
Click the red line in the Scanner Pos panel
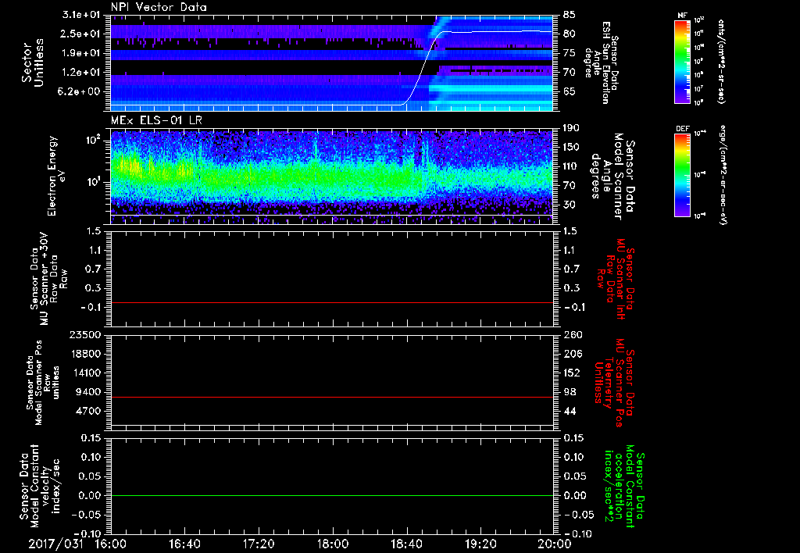(x=332, y=397)
